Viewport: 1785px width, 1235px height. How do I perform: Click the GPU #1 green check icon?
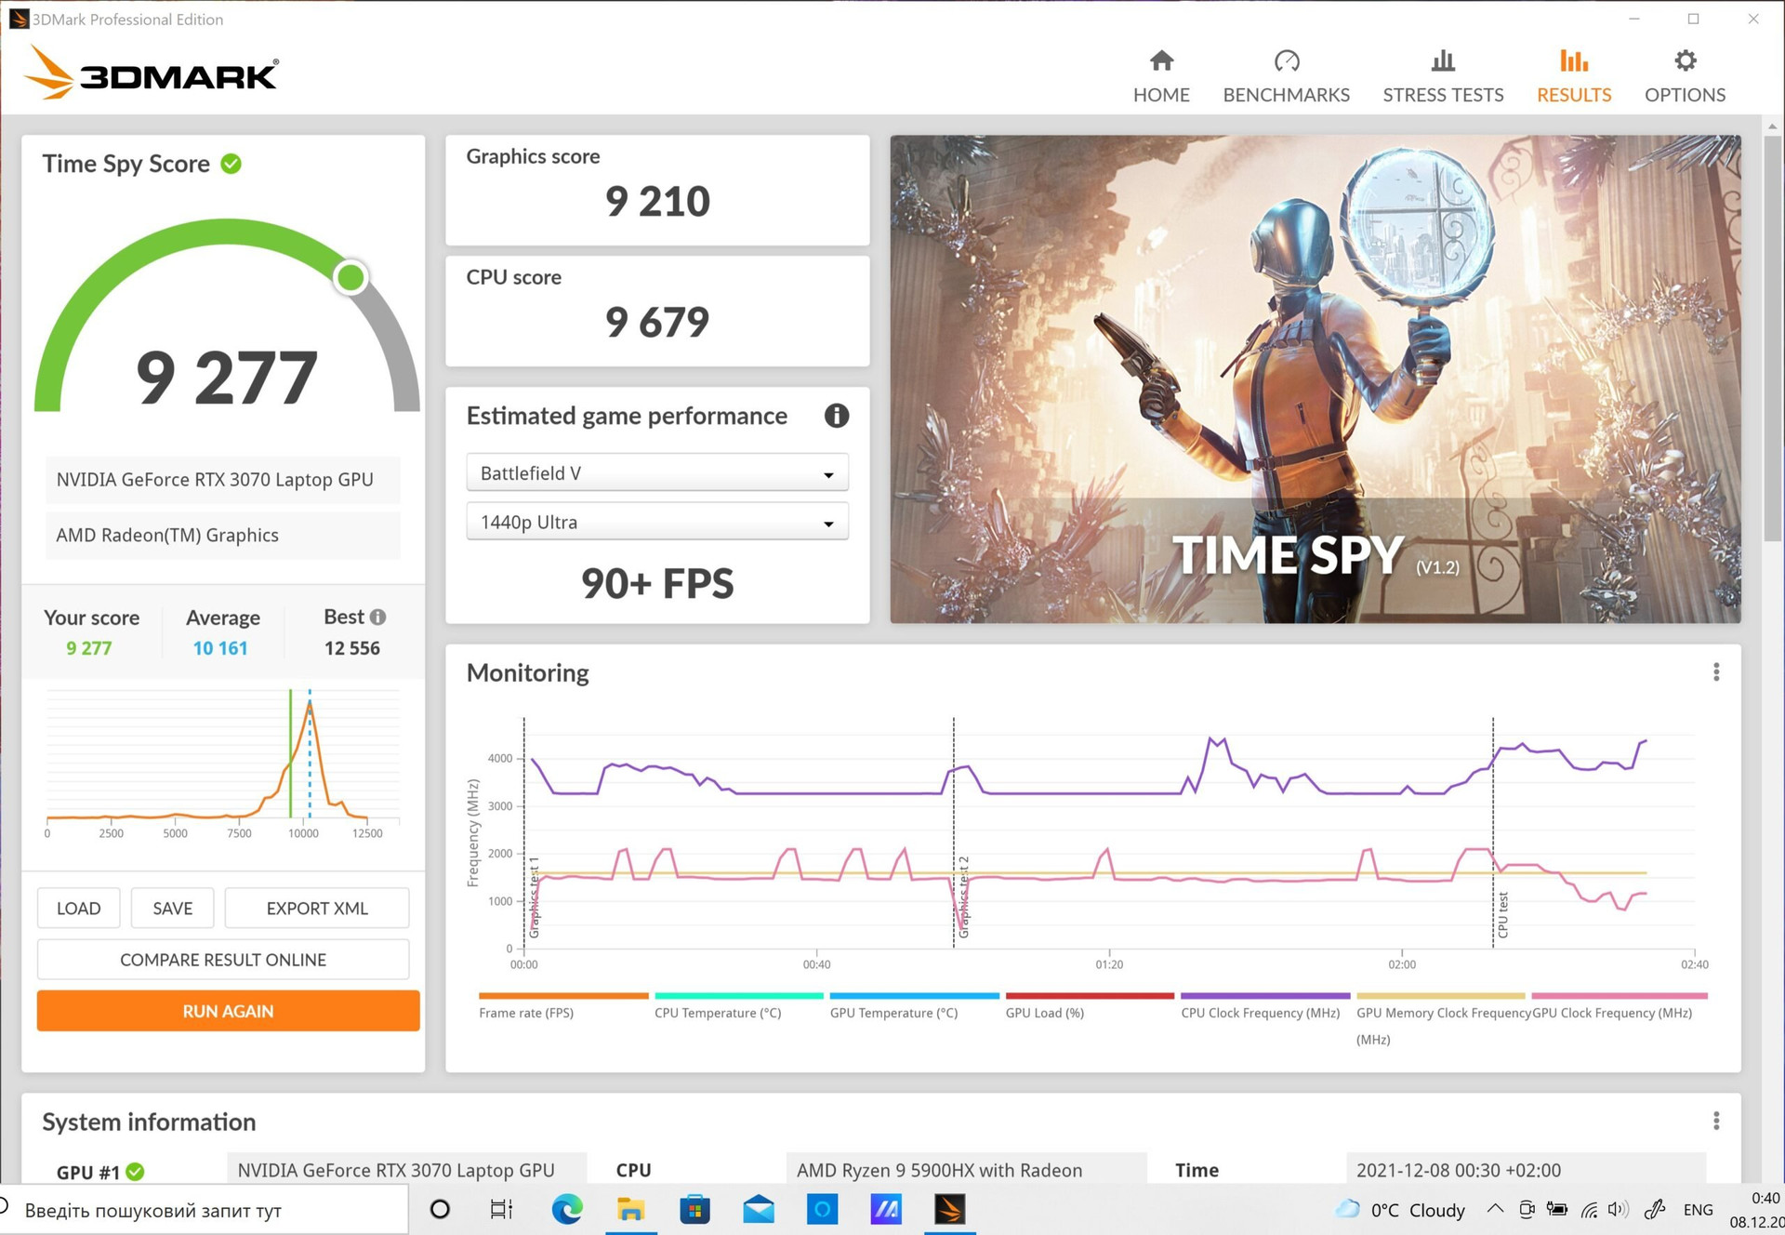point(135,1171)
